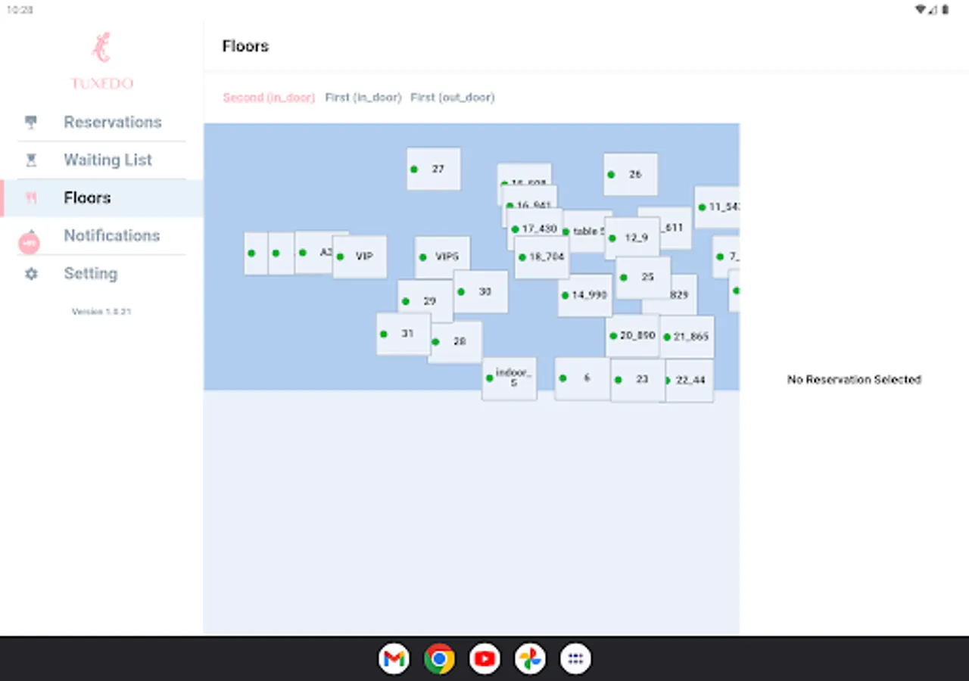969x681 pixels.
Task: Click the Version 1.0.21 label
Action: point(101,311)
